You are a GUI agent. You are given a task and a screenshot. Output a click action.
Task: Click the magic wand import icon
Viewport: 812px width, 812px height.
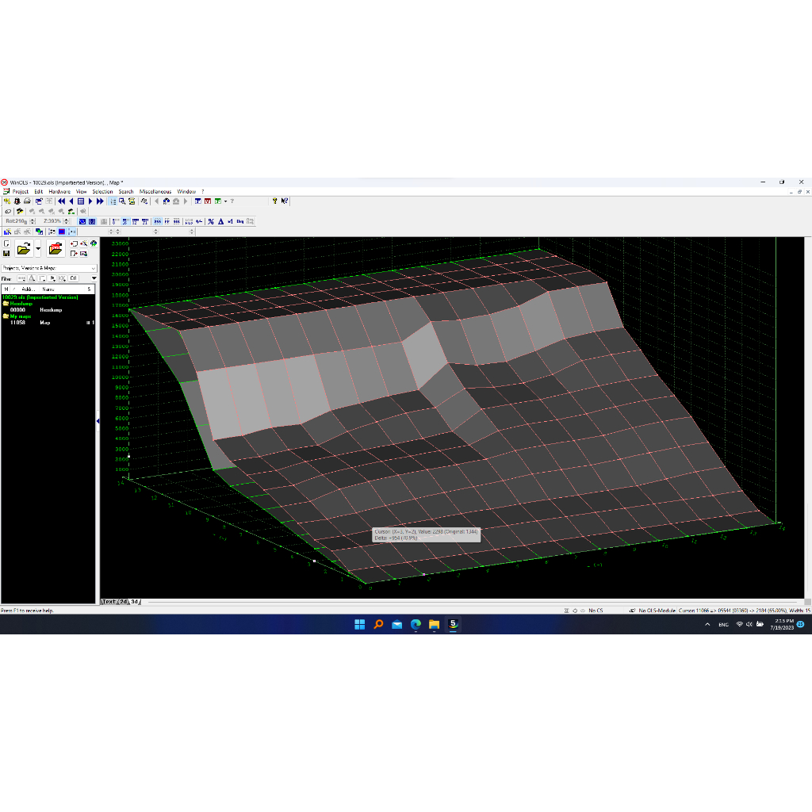click(83, 243)
